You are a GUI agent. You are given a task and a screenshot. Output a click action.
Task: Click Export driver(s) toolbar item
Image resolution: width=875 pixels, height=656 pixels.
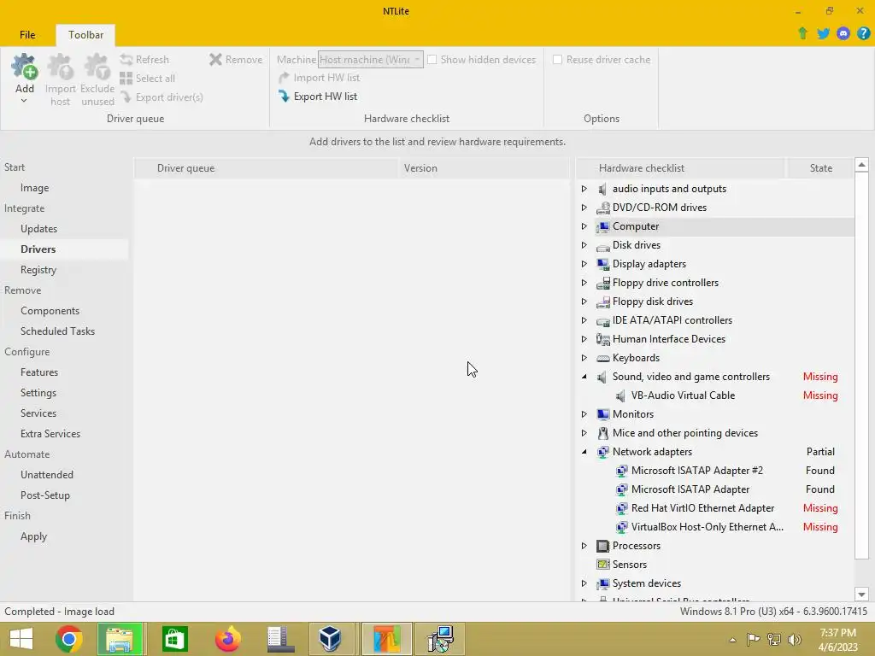pyautogui.click(x=161, y=97)
